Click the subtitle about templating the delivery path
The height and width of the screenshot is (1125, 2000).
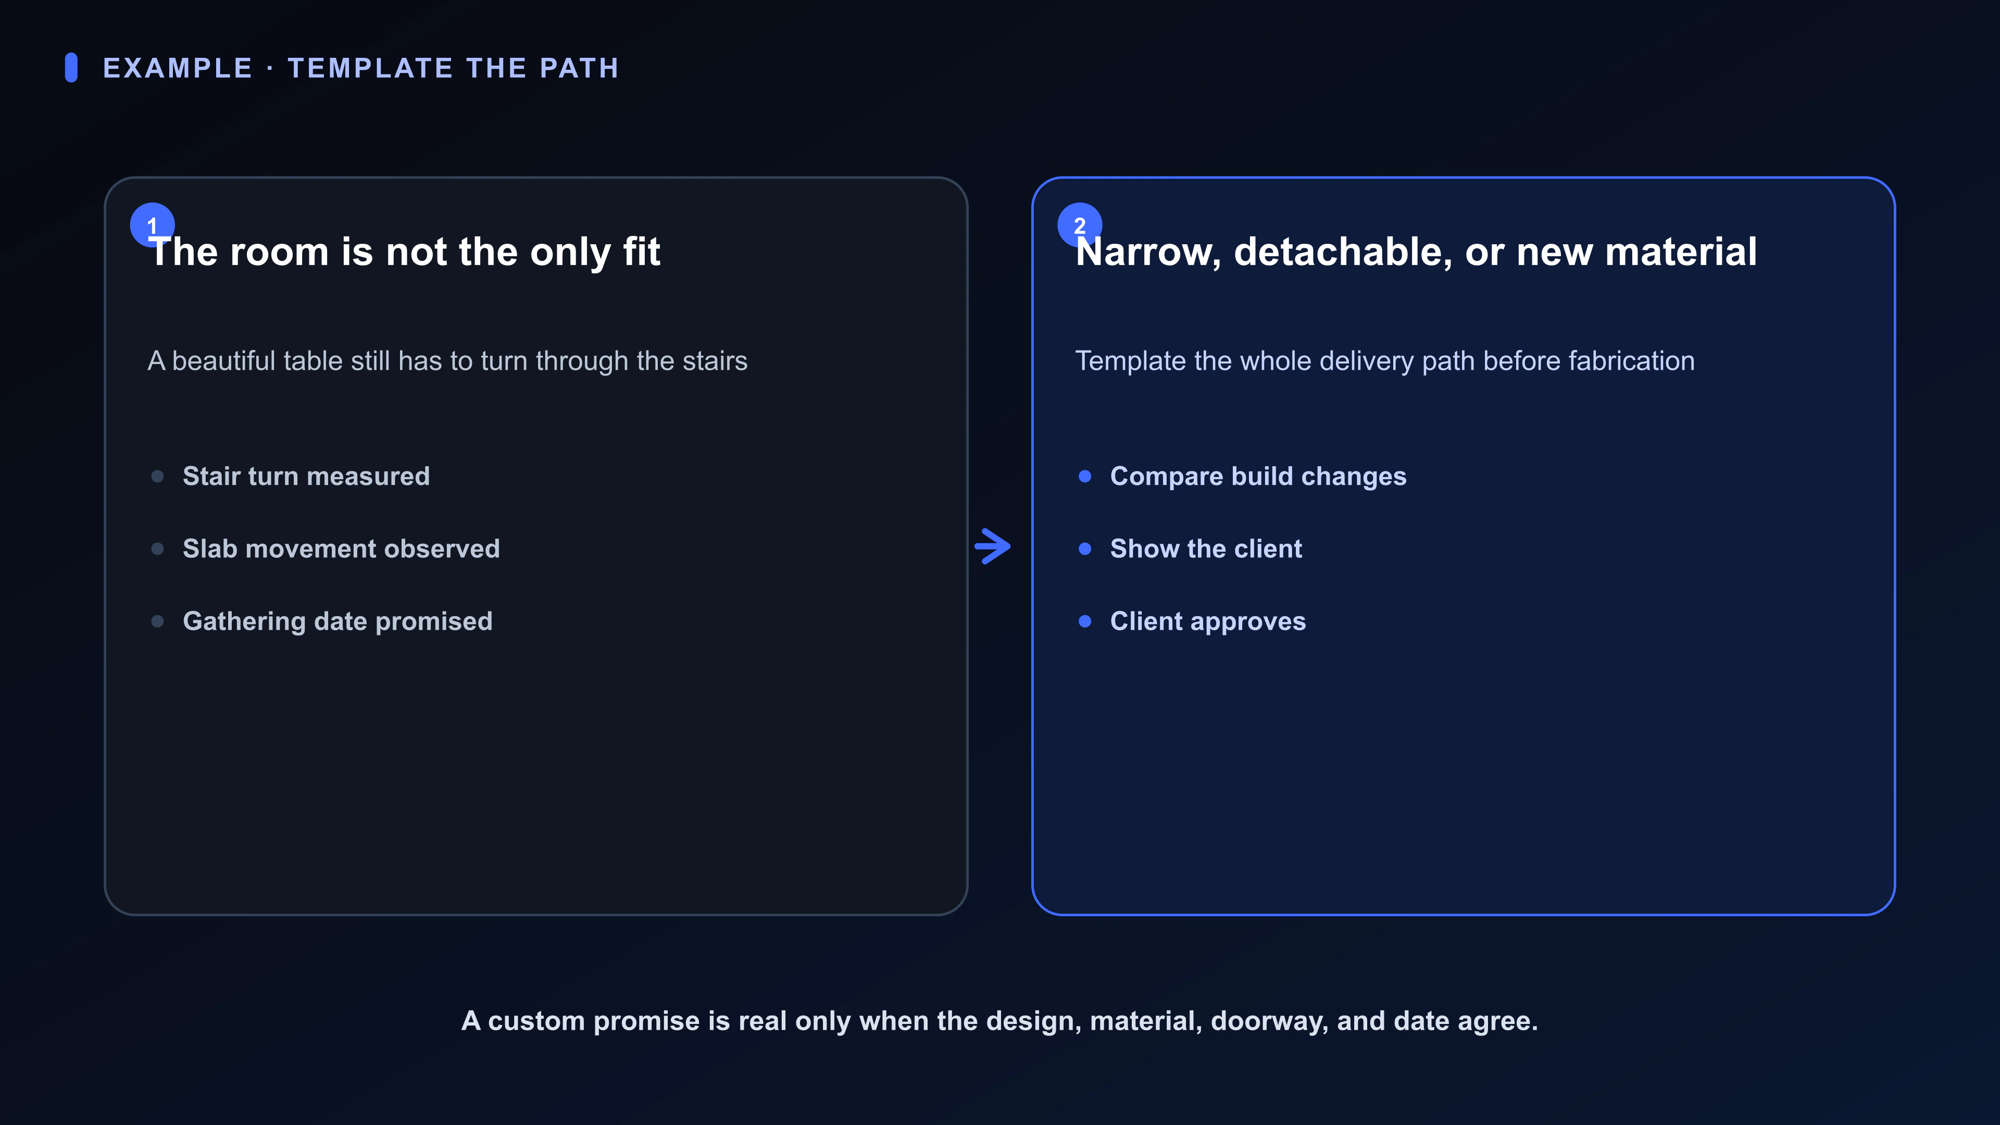click(1385, 361)
